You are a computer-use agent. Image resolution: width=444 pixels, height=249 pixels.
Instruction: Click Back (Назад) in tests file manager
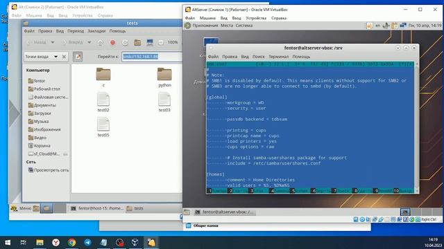[x=37, y=42]
